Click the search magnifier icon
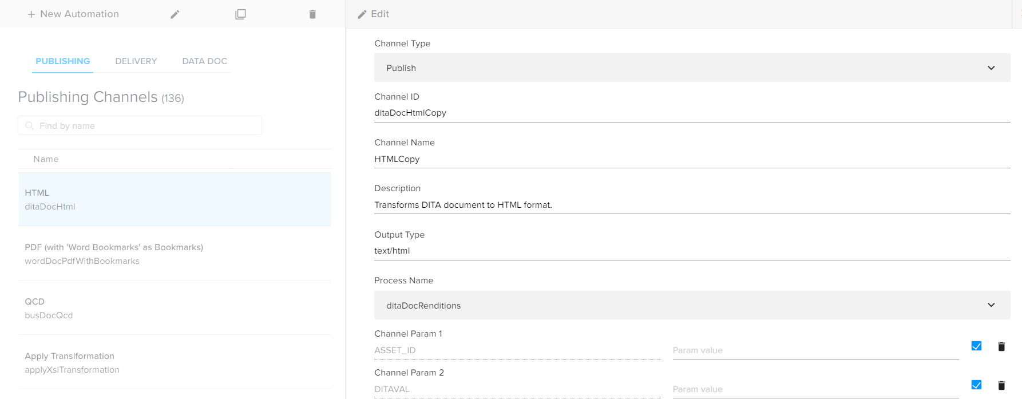1022x399 pixels. (x=30, y=125)
